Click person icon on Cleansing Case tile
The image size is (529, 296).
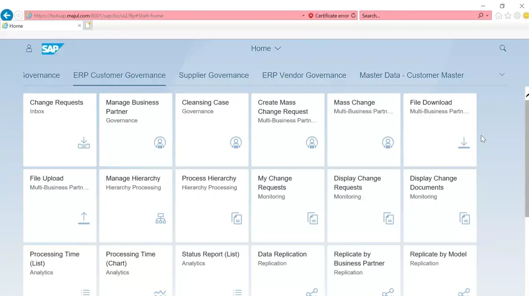point(236,142)
